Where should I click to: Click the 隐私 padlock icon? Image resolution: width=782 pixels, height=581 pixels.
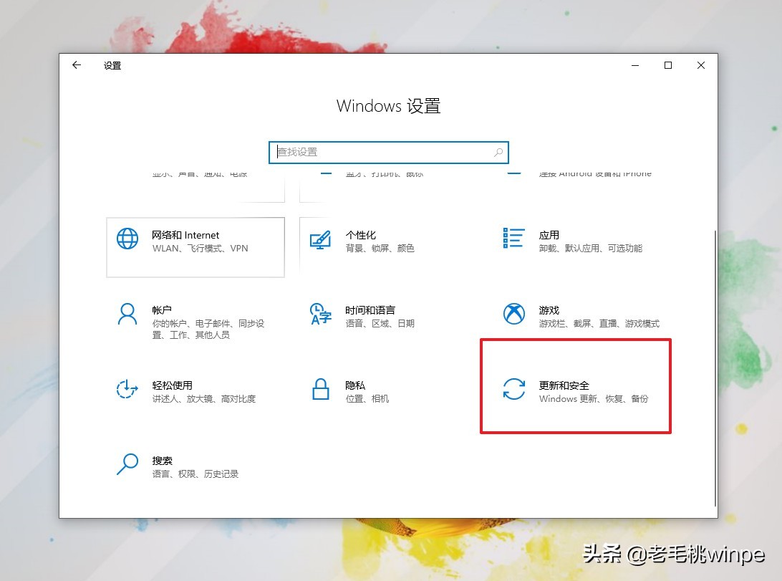point(320,389)
